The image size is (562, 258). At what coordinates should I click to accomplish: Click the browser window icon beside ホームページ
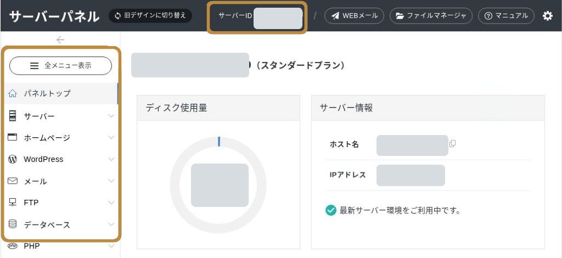tap(13, 137)
